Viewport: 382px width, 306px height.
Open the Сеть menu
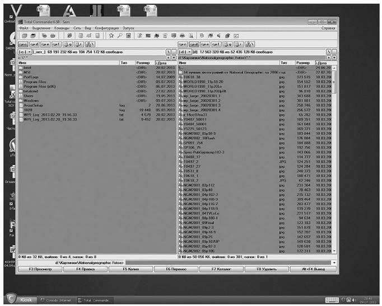pos(77,28)
